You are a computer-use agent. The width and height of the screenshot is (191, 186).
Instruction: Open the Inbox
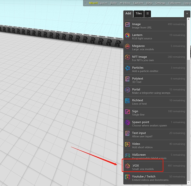(125, 3)
